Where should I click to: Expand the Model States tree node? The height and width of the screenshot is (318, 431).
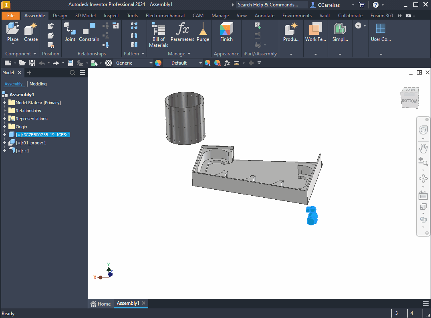point(4,103)
